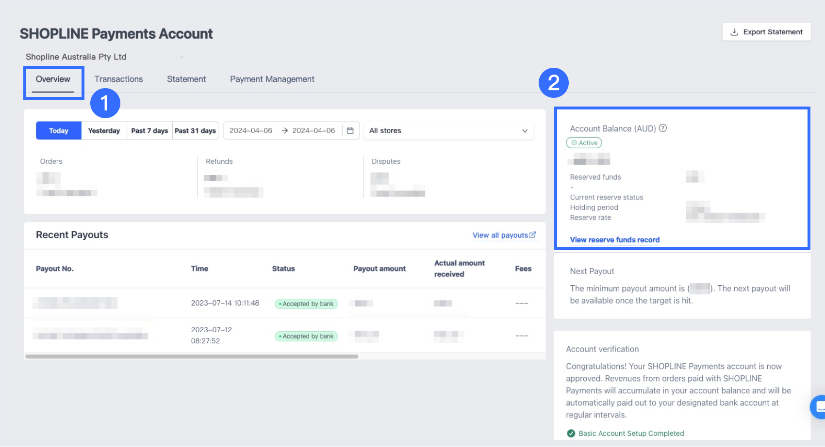Click the Disputes metric label
This screenshot has height=447, width=825.
[386, 161]
